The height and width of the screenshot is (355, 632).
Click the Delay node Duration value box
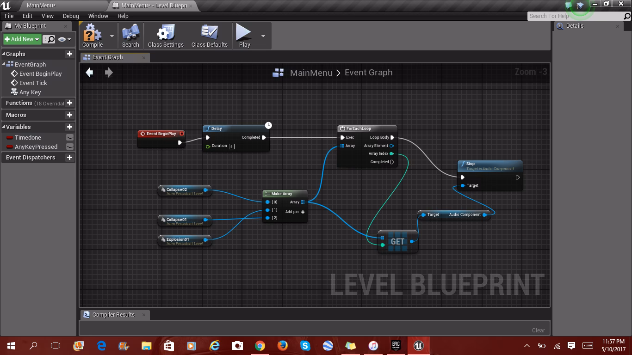click(232, 147)
